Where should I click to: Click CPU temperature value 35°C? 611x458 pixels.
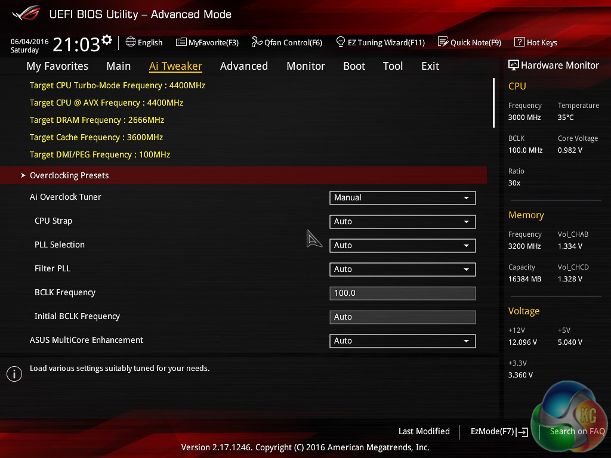pos(566,117)
